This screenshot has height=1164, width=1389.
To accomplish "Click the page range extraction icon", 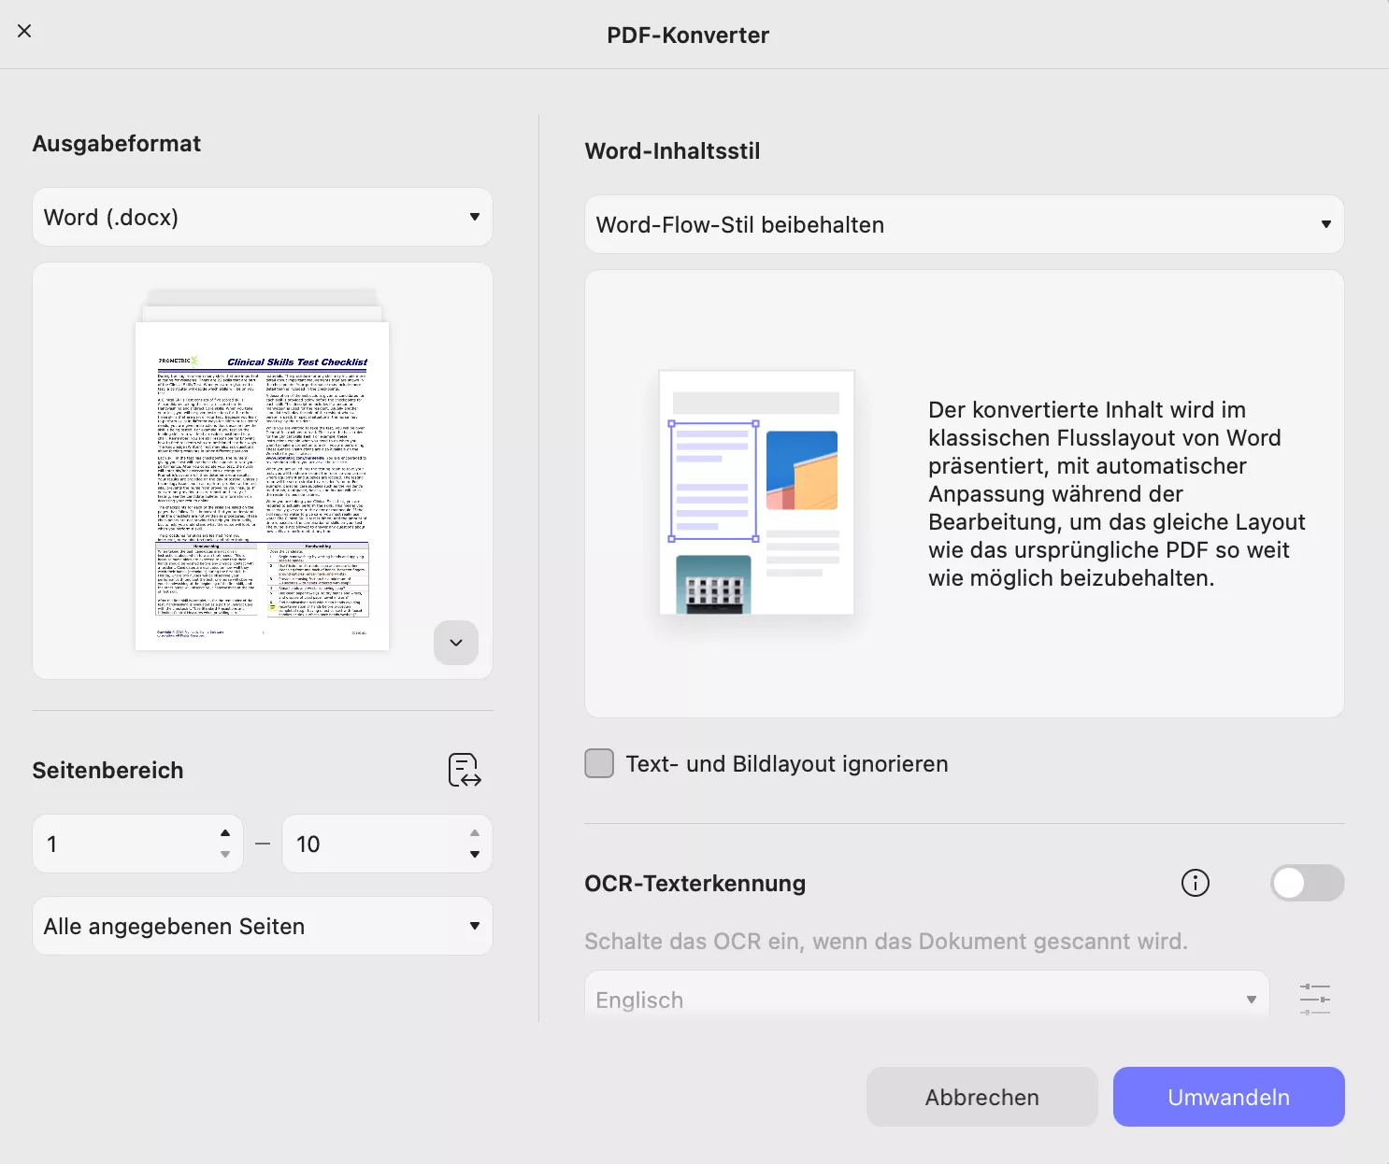I will pos(465,769).
